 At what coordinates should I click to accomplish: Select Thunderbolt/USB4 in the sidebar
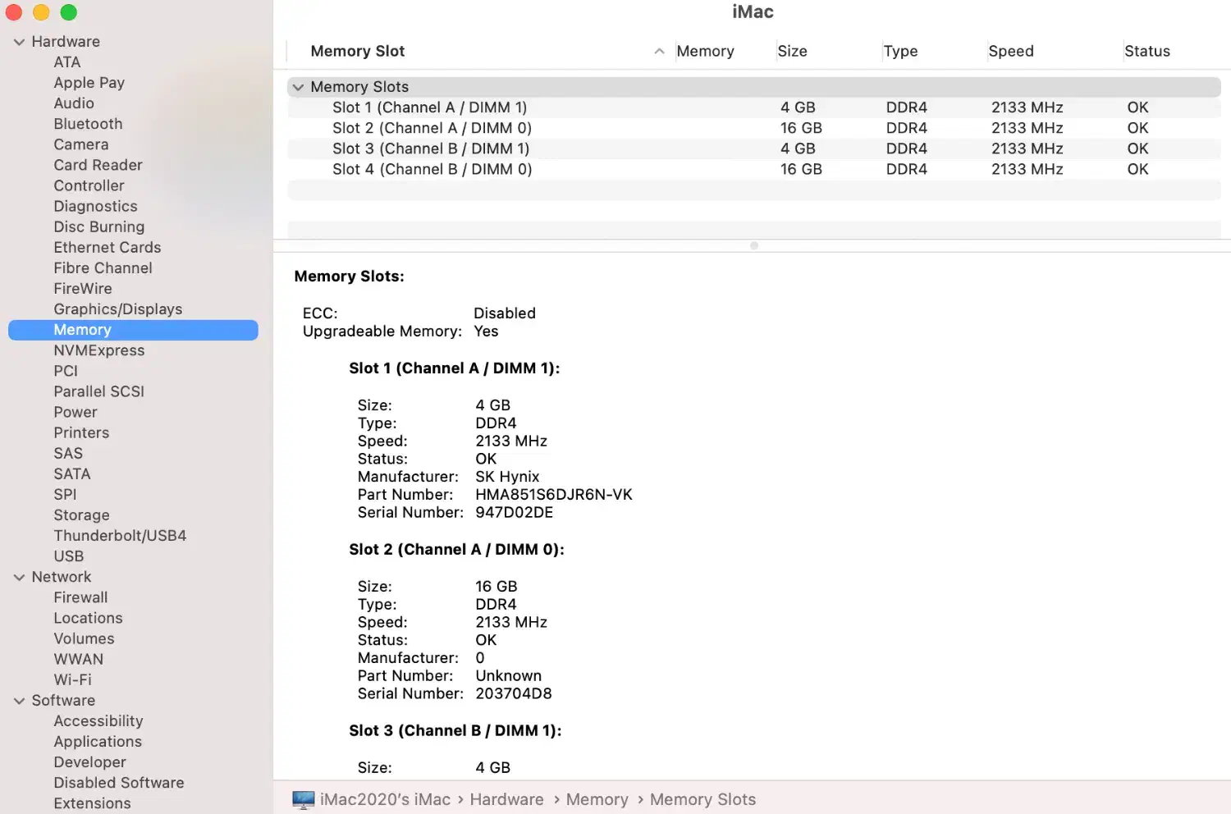[x=120, y=536]
